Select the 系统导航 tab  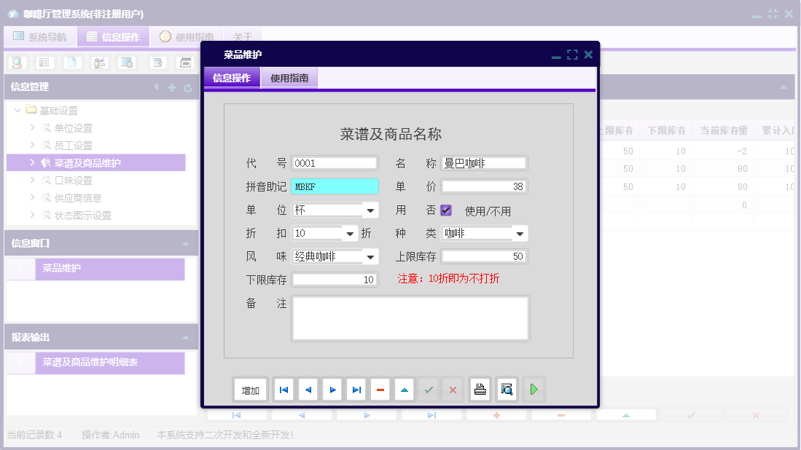pos(40,36)
